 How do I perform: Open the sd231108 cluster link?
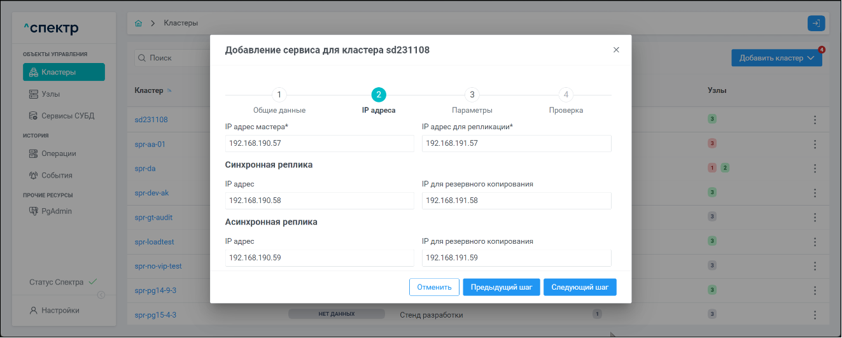(151, 120)
